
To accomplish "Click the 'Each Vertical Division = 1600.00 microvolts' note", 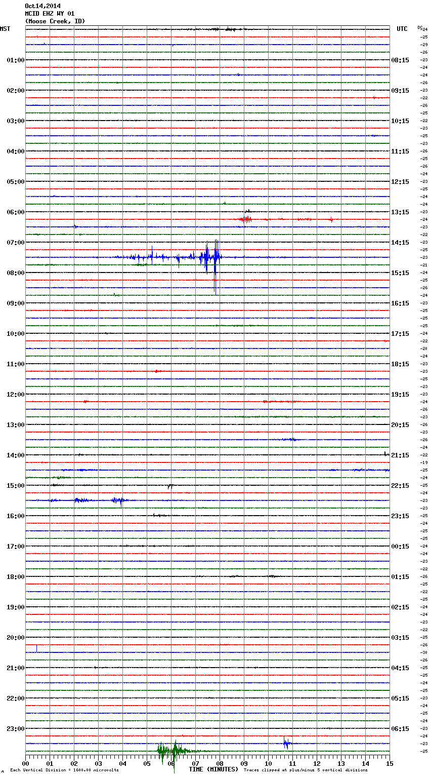I will click(64, 770).
